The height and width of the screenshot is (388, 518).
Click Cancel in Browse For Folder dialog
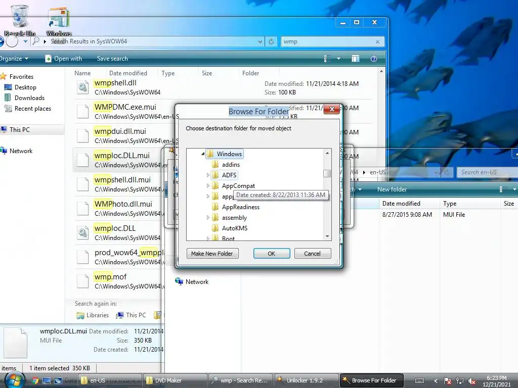[312, 254]
